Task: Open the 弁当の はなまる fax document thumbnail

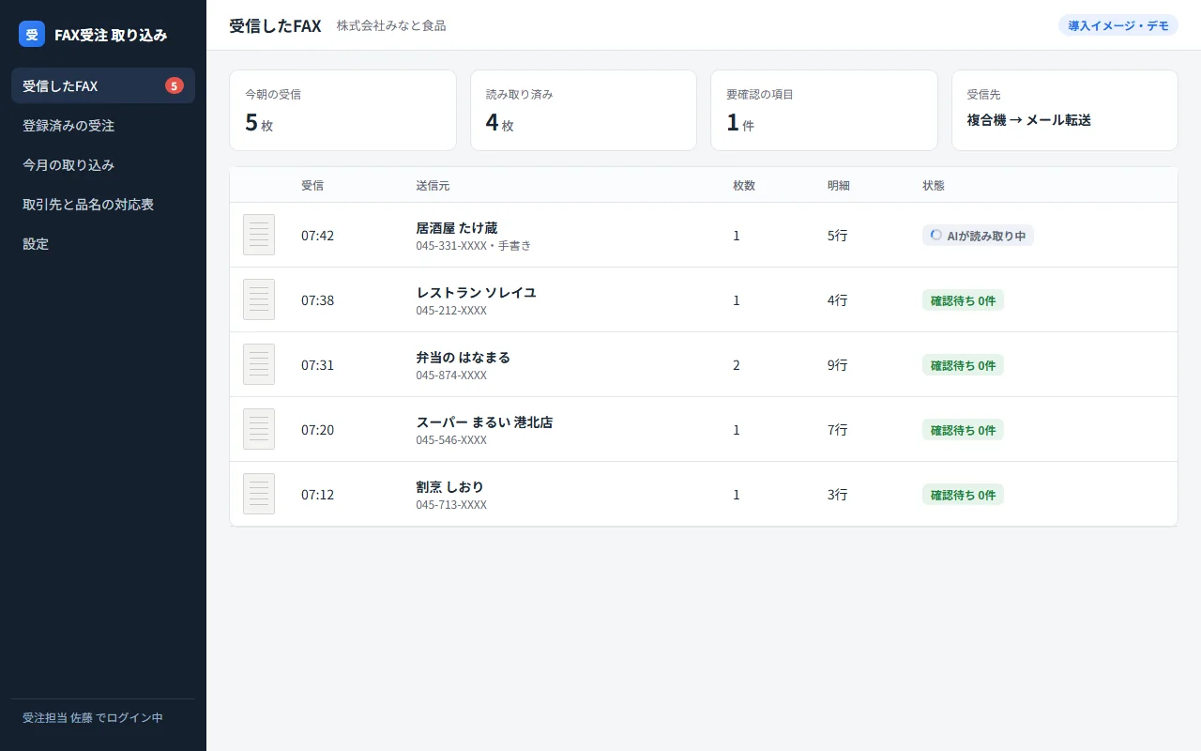Action: [259, 364]
